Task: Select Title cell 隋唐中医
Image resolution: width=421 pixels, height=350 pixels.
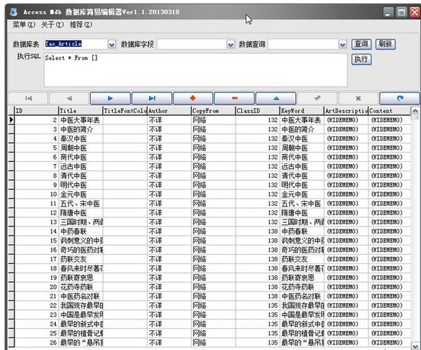Action: (x=80, y=213)
